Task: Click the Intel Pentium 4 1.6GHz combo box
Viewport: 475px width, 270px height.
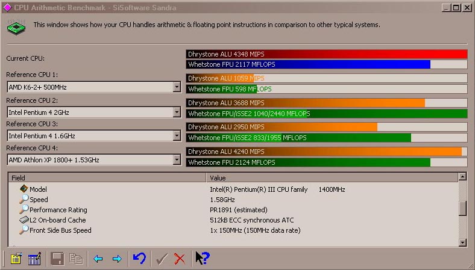Action: pyautogui.click(x=94, y=136)
